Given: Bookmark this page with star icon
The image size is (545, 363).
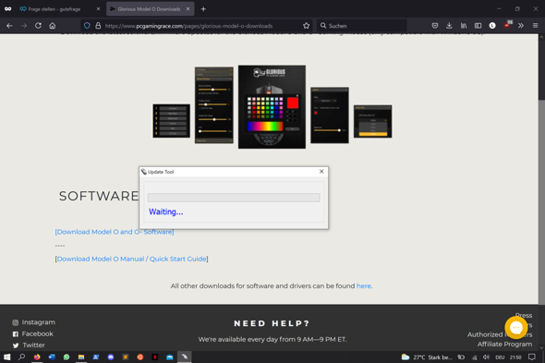Looking at the screenshot, I should coord(306,26).
